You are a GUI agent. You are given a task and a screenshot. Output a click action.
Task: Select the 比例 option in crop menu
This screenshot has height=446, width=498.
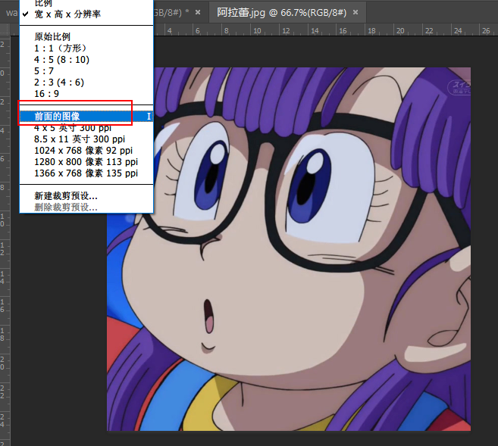tap(44, 4)
